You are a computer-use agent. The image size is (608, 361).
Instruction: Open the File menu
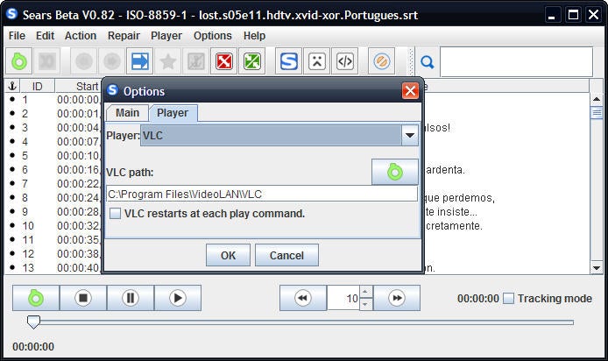[17, 36]
